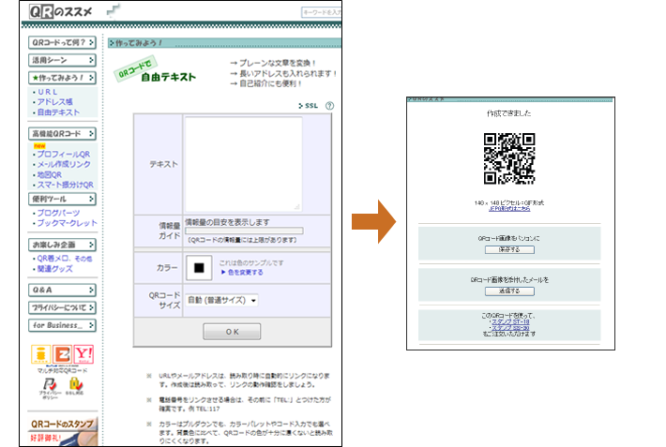Viewport: 666px width, 447px height.
Task: Expand the 高機能QRコード sidebar section
Action: coord(62,134)
